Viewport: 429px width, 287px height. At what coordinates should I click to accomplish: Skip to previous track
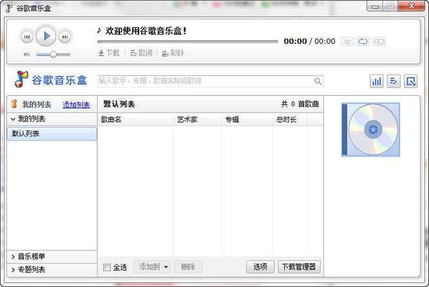27,37
